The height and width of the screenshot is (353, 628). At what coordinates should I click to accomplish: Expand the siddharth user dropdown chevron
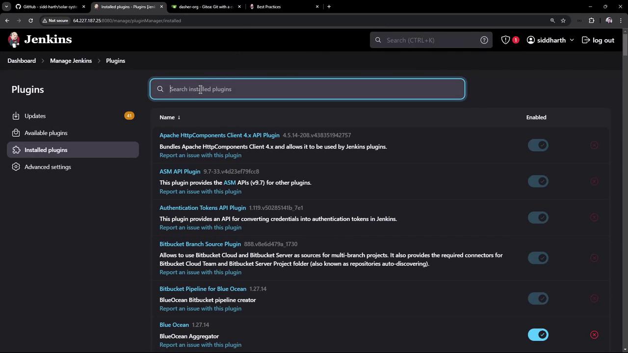[x=572, y=40]
